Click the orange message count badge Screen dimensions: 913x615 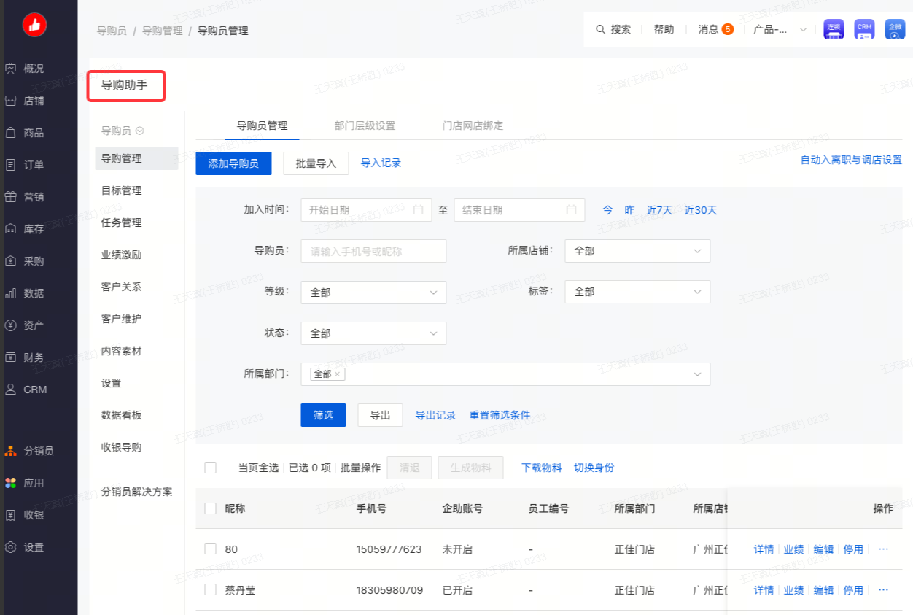[x=728, y=29]
